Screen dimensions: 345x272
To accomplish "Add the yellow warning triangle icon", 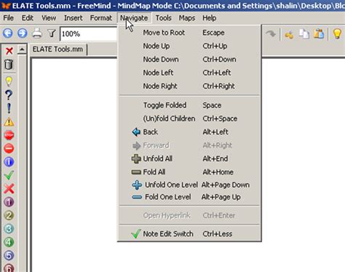I will (x=9, y=122).
